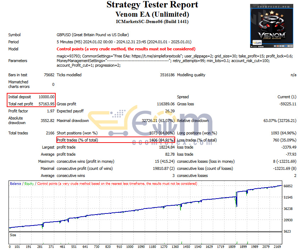300x250 pixels.
Task: Click the Total net profit value 57163.95
Action: tap(46, 104)
